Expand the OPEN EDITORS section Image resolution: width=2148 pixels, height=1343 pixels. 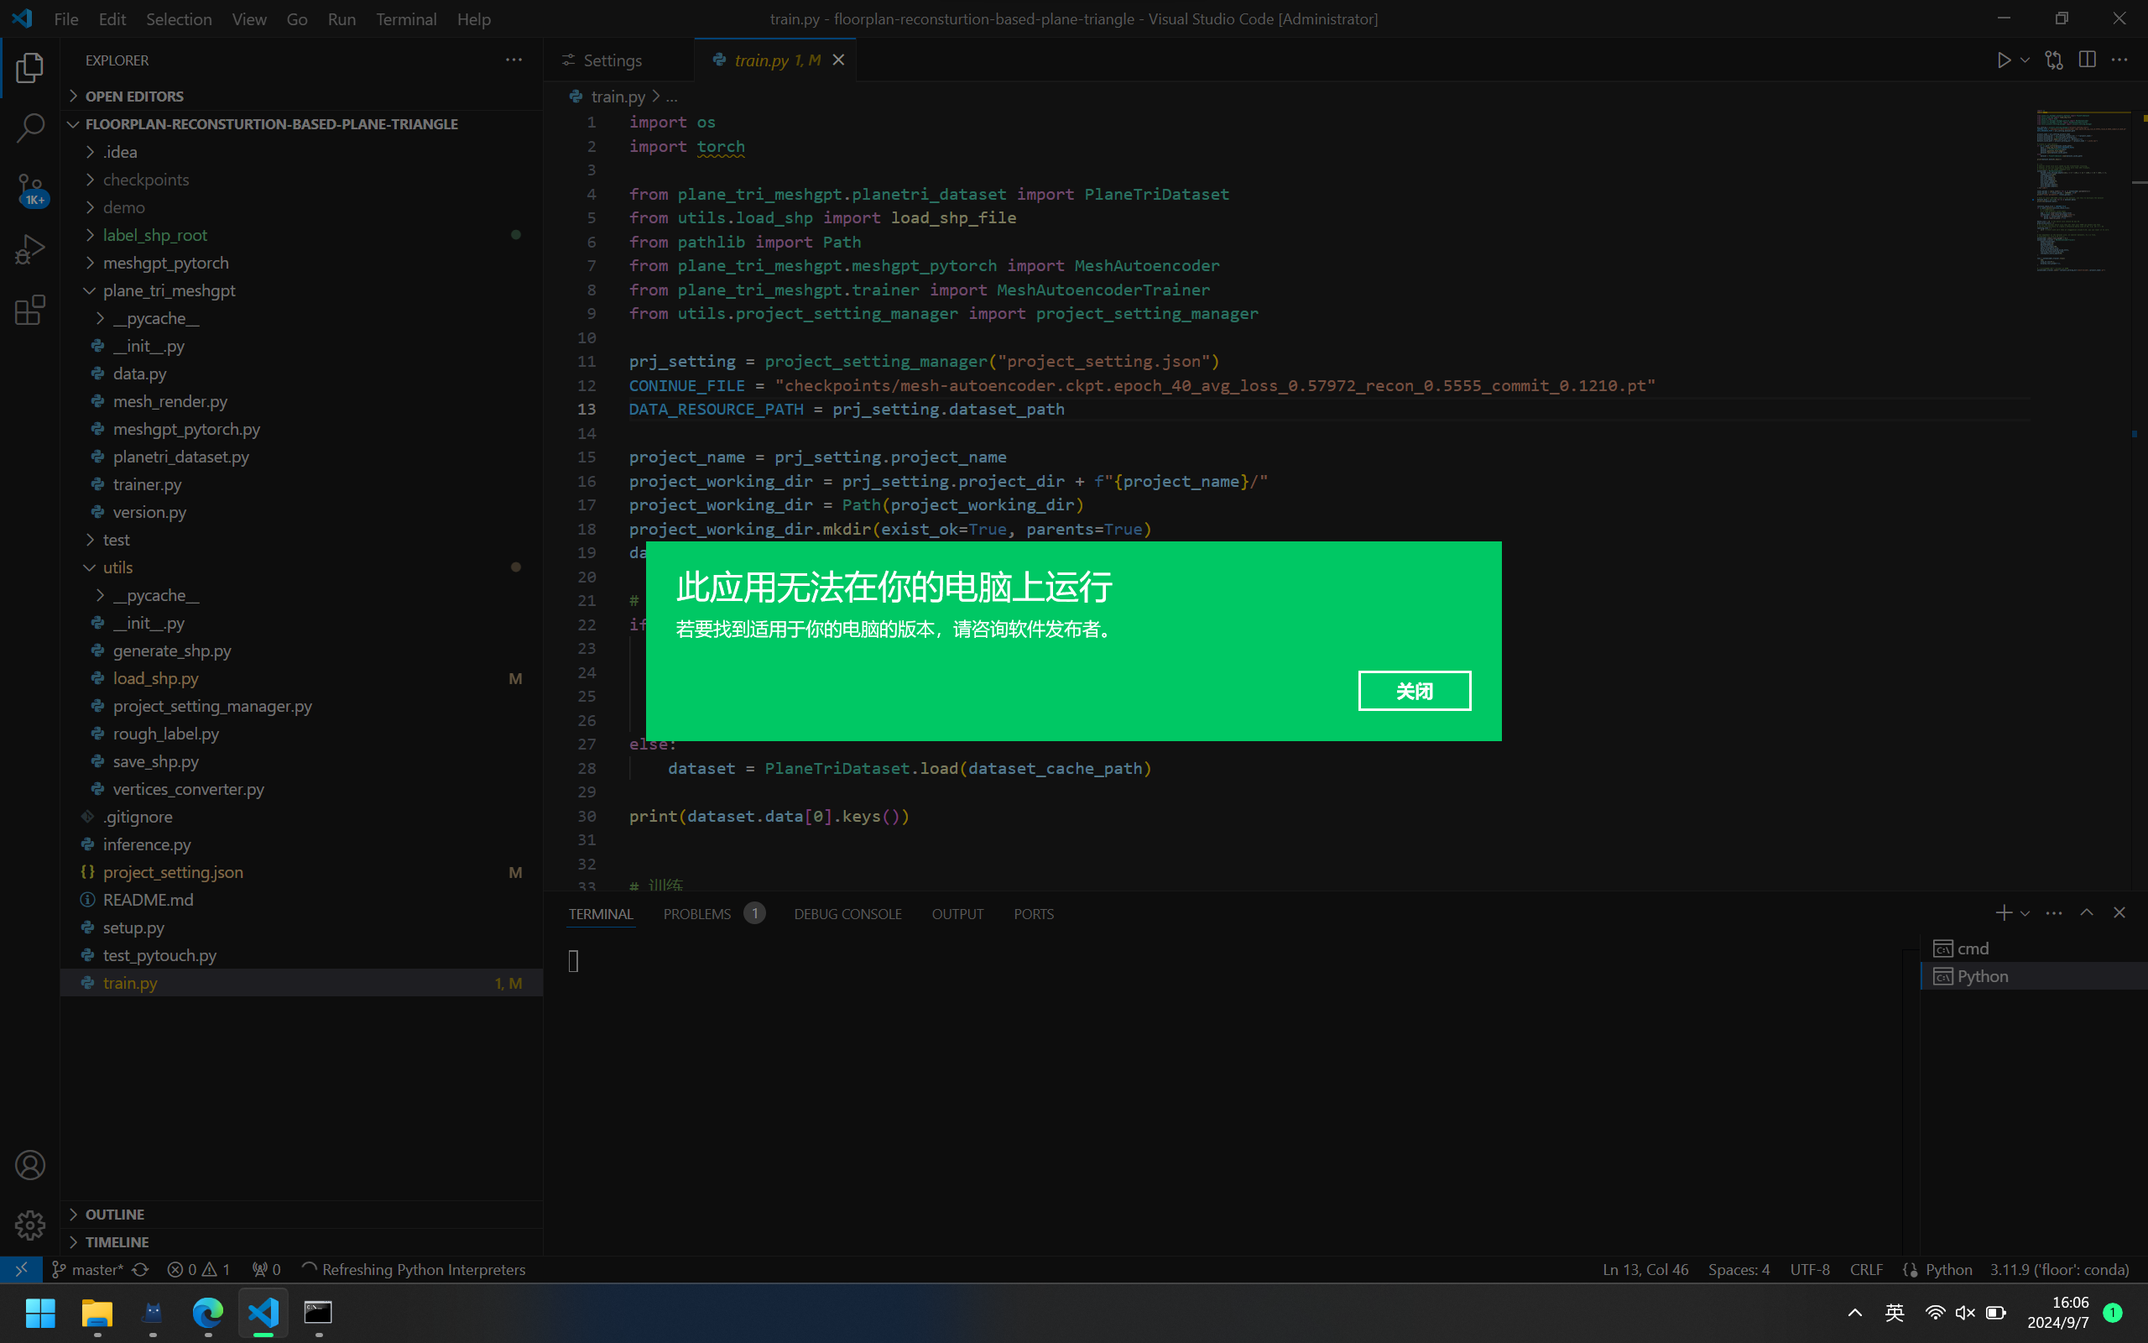302,96
